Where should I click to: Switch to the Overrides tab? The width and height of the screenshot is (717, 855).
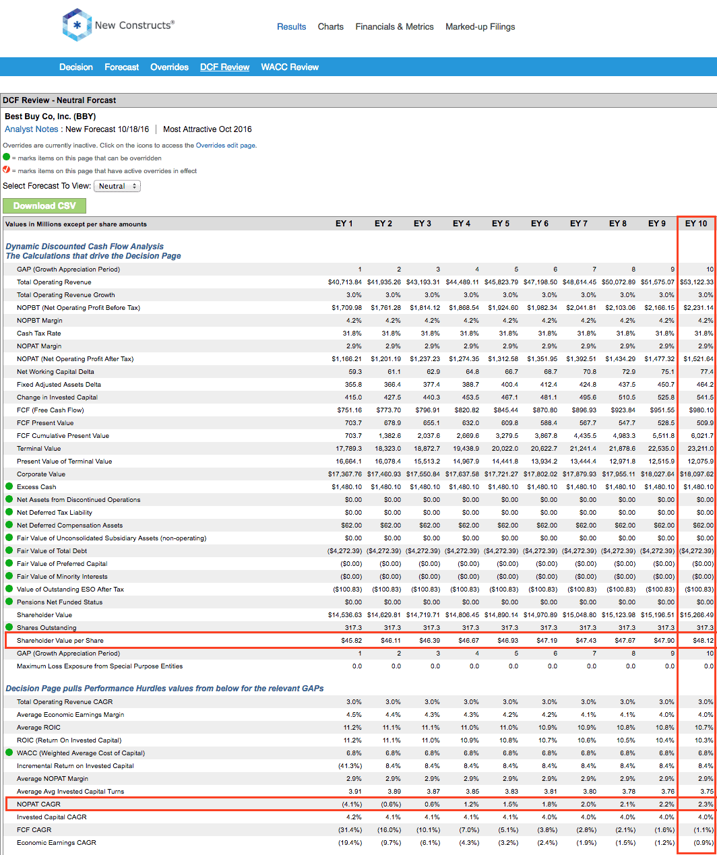[169, 67]
